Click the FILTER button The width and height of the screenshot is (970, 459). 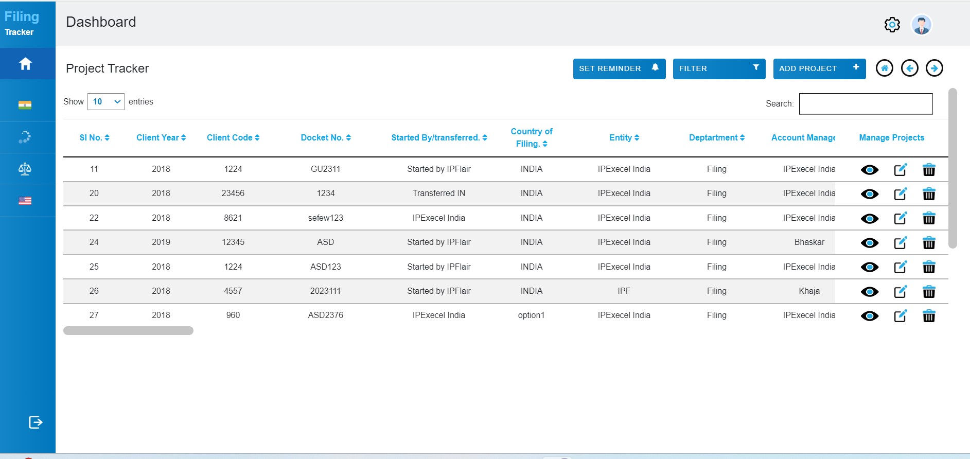coord(719,68)
